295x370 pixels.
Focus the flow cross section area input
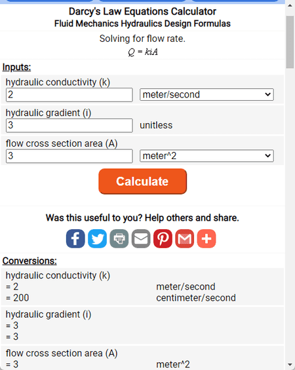point(69,156)
